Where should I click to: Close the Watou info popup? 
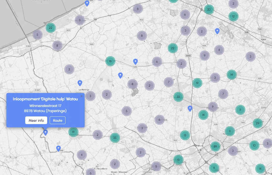coord(82,96)
